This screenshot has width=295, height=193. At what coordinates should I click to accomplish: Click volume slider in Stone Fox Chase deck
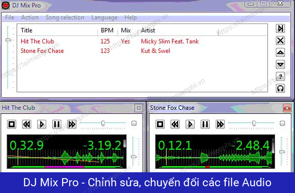[x=282, y=152]
